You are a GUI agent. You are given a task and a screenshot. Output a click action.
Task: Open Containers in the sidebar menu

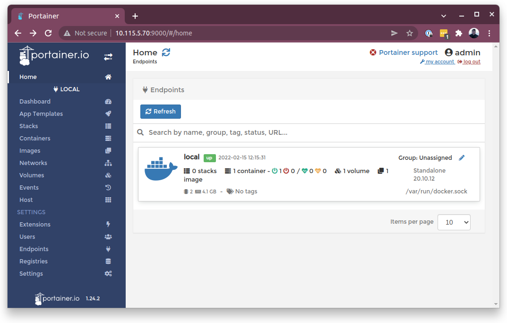pos(35,139)
